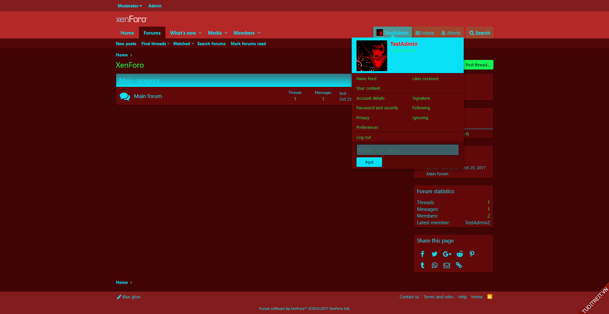Click the Tumblr share icon
The width and height of the screenshot is (609, 314).
click(x=422, y=265)
